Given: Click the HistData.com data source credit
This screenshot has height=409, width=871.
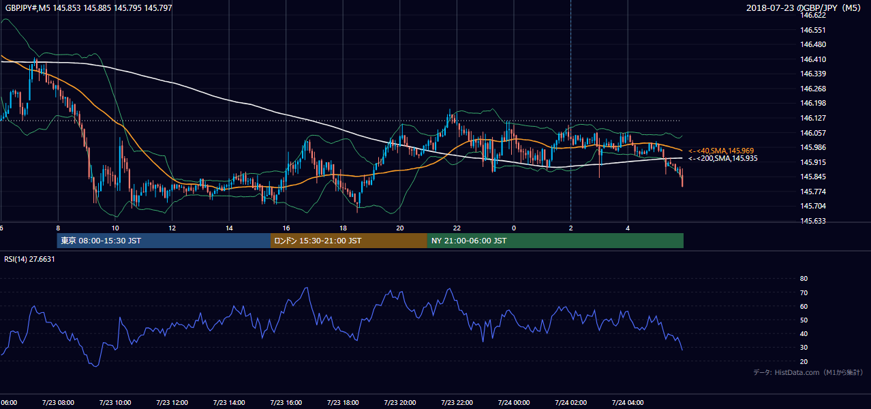Looking at the screenshot, I should pyautogui.click(x=808, y=373).
